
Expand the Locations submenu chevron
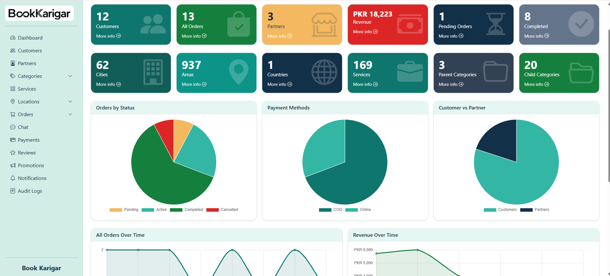[70, 101]
